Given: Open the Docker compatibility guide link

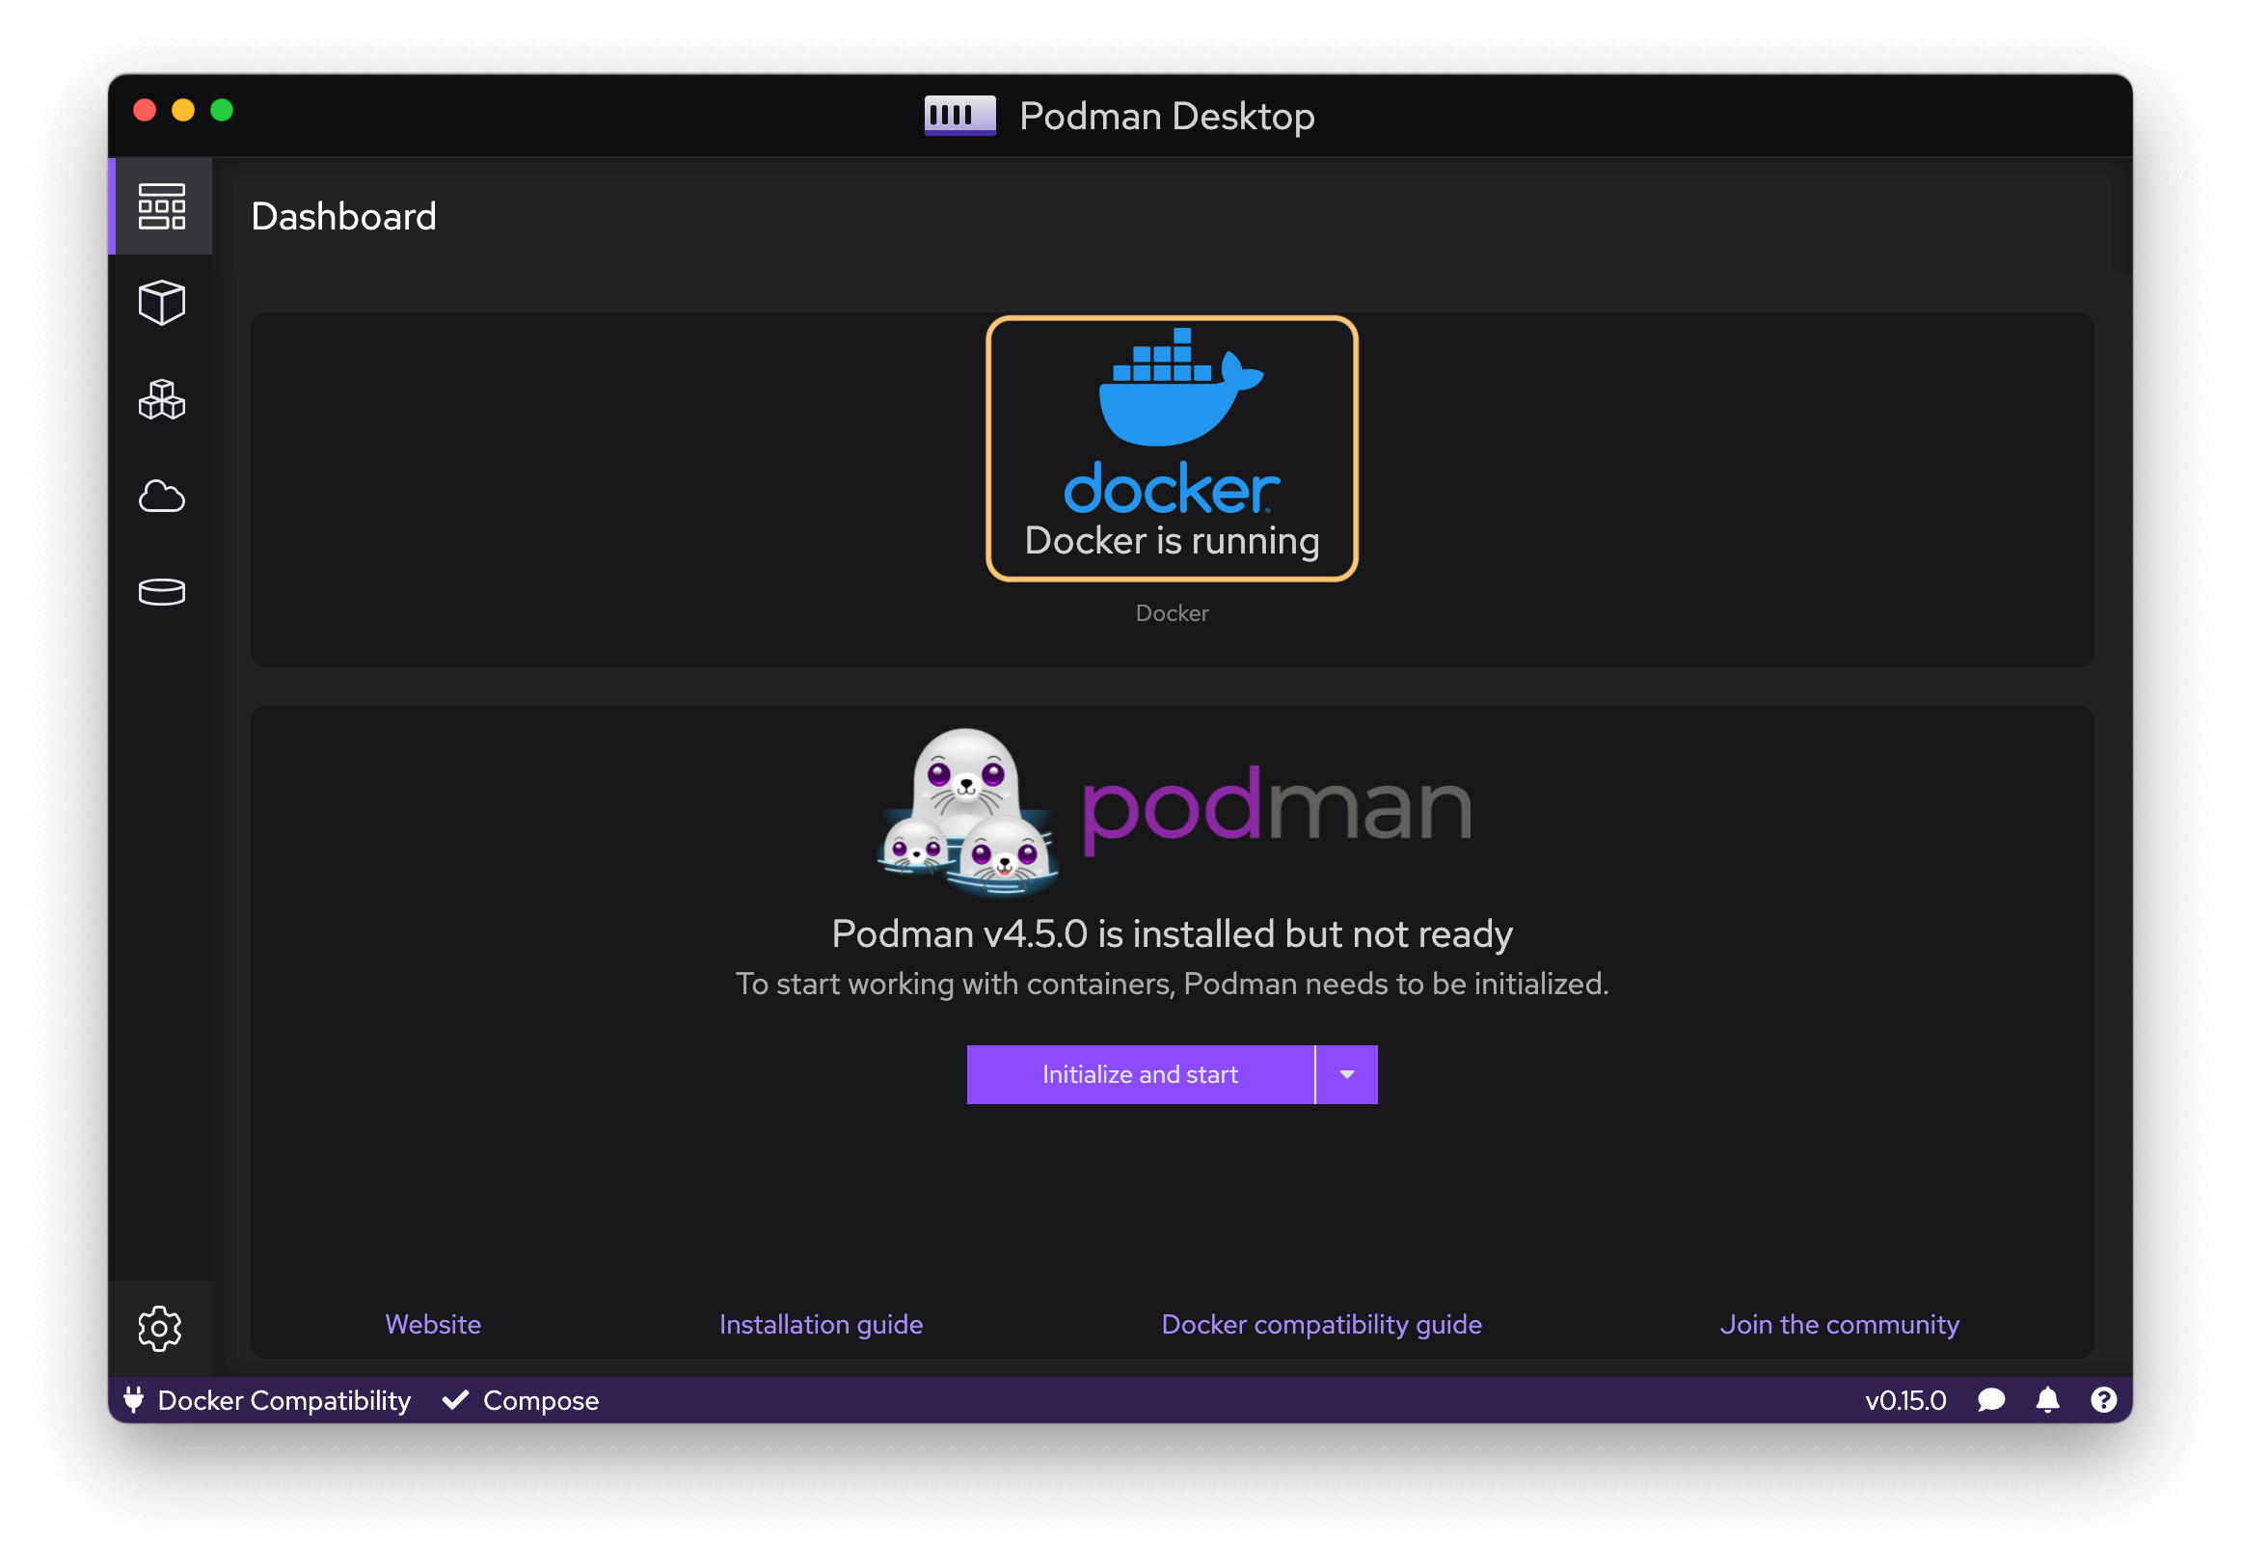Looking at the screenshot, I should pyautogui.click(x=1322, y=1324).
